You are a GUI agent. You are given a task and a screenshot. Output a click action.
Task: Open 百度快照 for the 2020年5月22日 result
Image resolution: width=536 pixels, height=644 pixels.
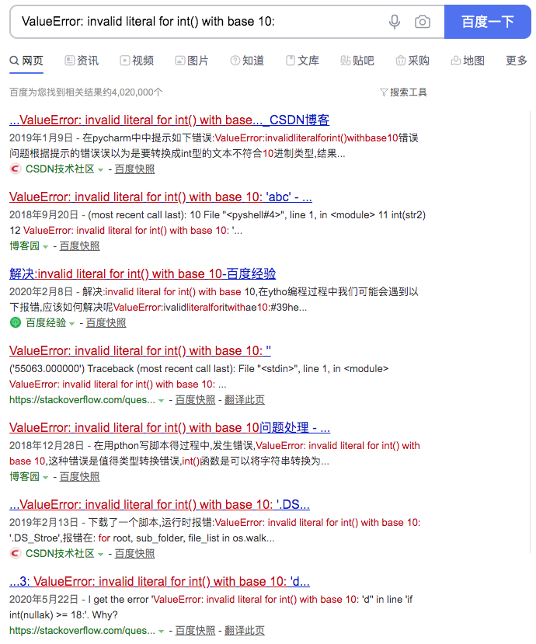coord(195,631)
